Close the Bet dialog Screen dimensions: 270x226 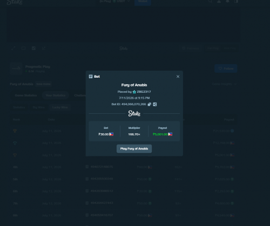[x=178, y=77]
